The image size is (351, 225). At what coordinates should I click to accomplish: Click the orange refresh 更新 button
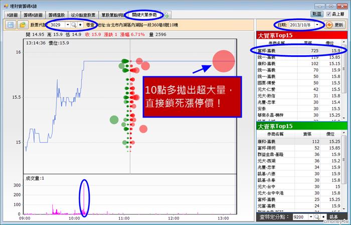pos(335,25)
